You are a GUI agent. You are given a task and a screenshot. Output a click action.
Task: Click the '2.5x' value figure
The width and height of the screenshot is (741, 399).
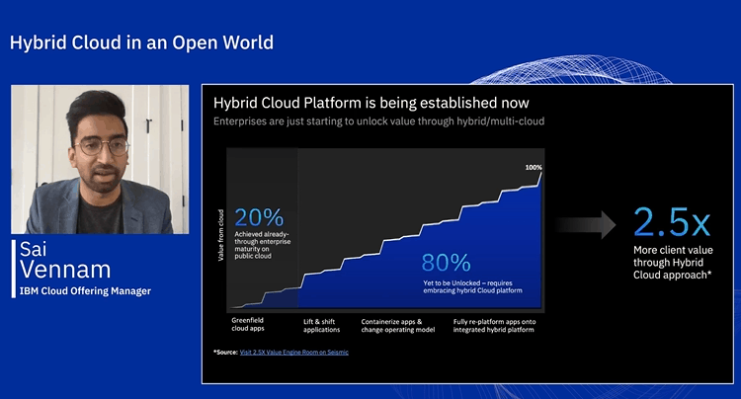coord(672,221)
